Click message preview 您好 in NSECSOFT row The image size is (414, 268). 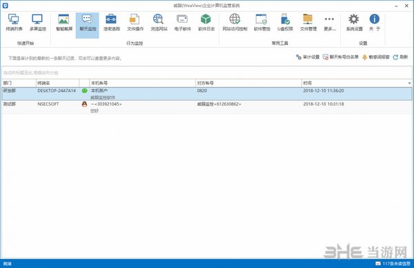(x=95, y=111)
